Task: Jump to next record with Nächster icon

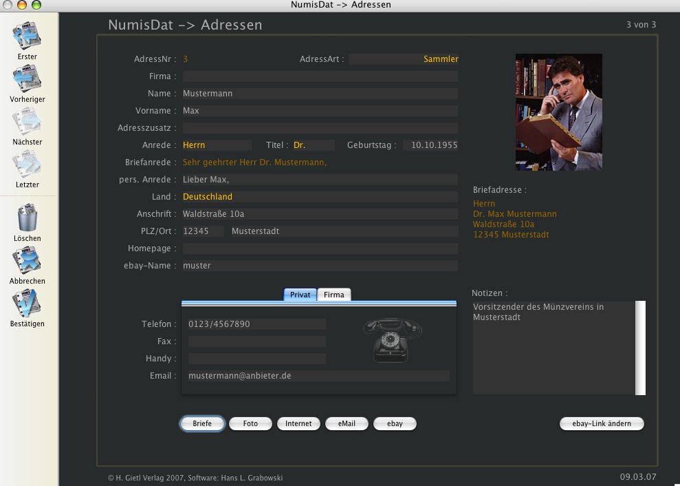Action: [x=27, y=121]
